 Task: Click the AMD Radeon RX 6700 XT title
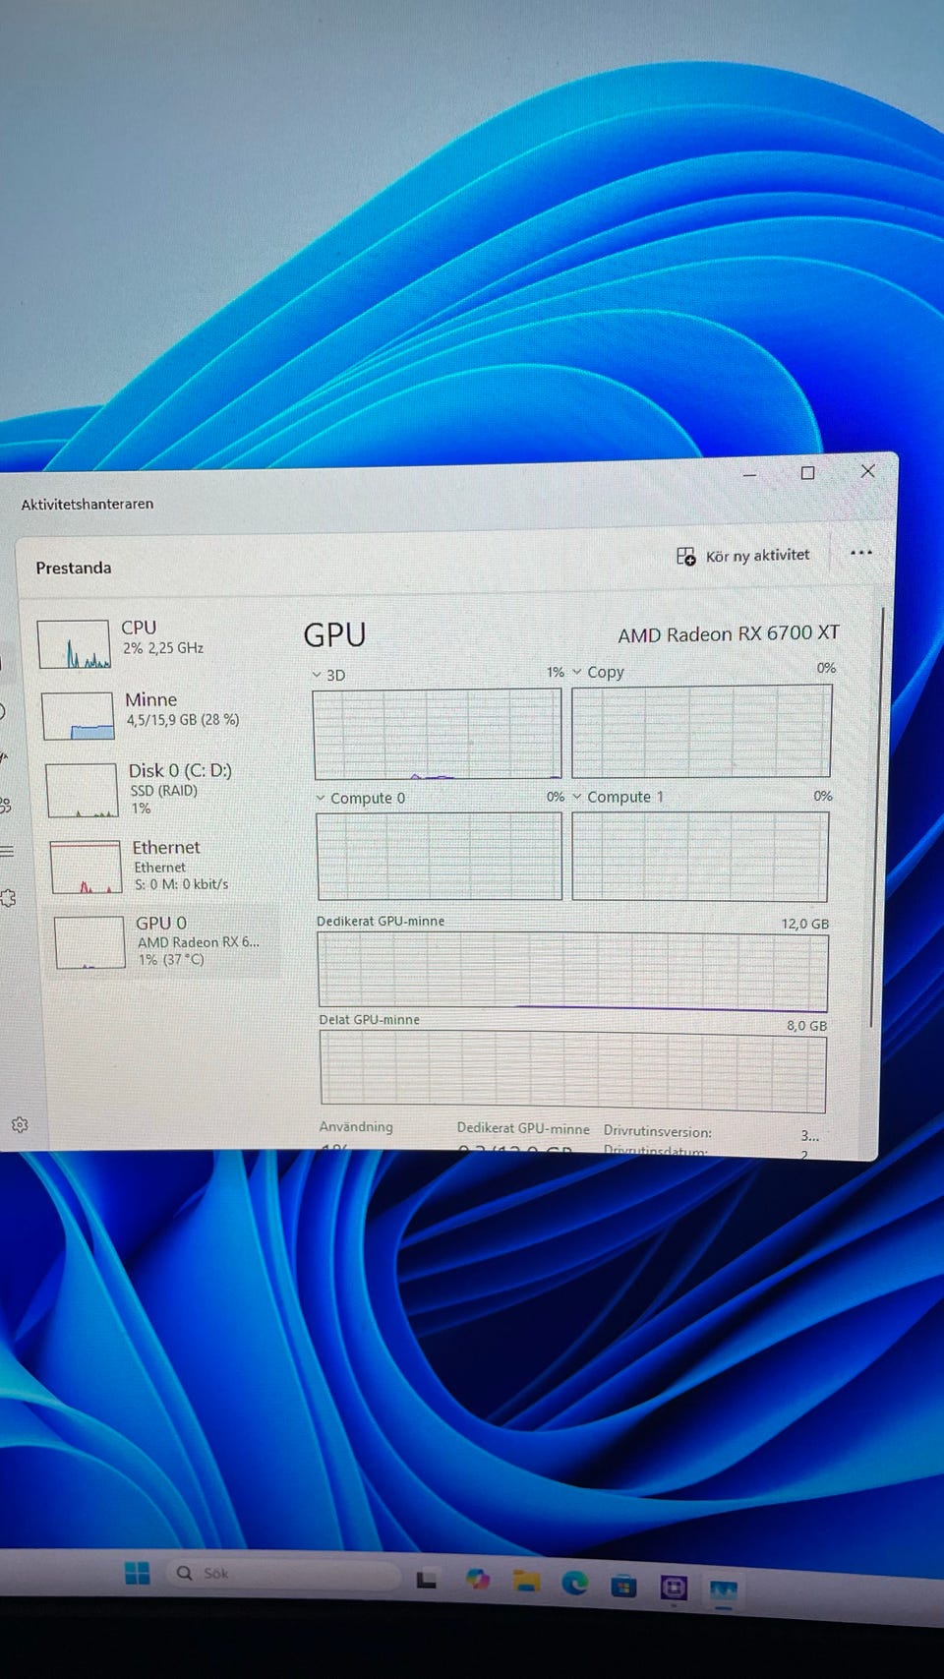(x=729, y=633)
